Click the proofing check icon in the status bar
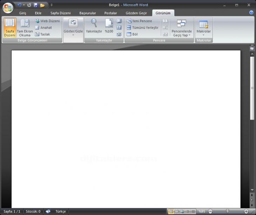Image resolution: width=256 pixels, height=215 pixels. coord(48,212)
